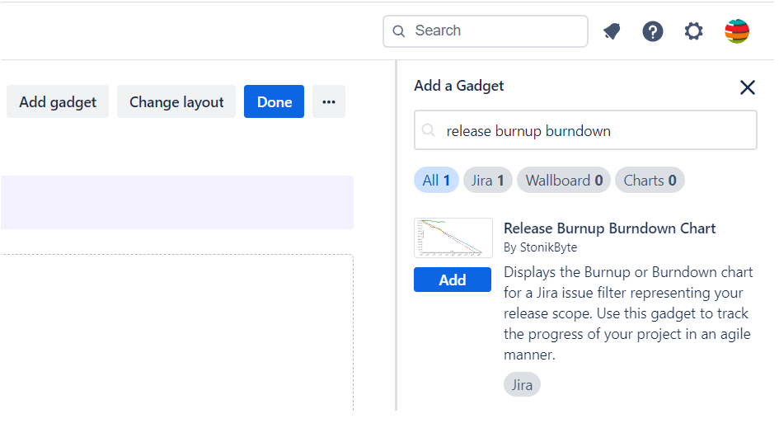Add the Release Burnup Burndown Chart gadget
This screenshot has height=428, width=779.
(x=452, y=280)
